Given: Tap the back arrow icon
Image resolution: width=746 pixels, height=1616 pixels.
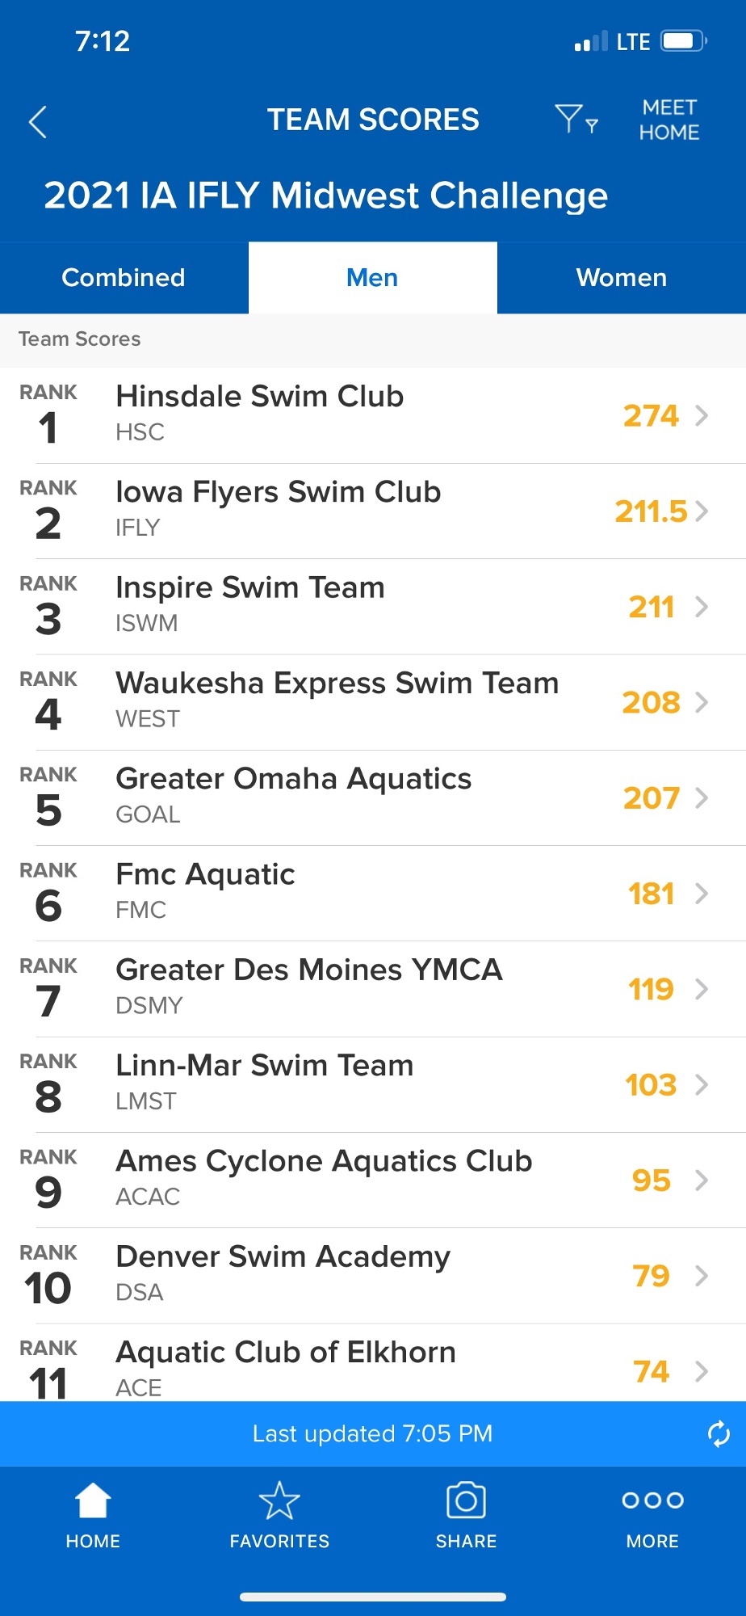Looking at the screenshot, I should click(x=38, y=122).
